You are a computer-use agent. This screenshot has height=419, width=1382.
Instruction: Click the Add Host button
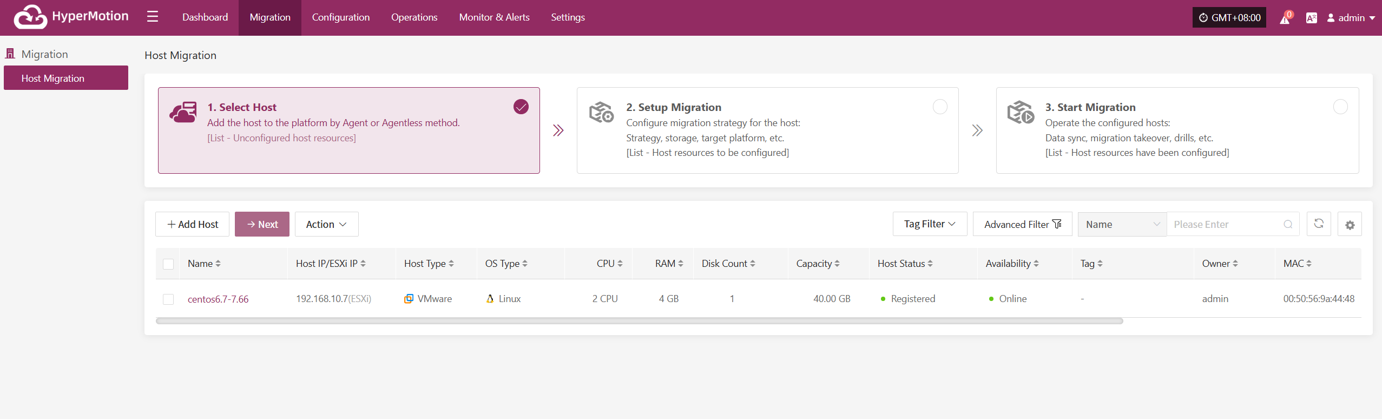coord(192,224)
